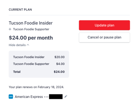Click the $24.00 total amount
This screenshot has height=111, width=139.
pyautogui.click(x=59, y=72)
